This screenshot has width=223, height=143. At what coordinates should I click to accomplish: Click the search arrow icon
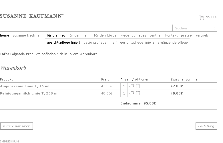click(214, 28)
